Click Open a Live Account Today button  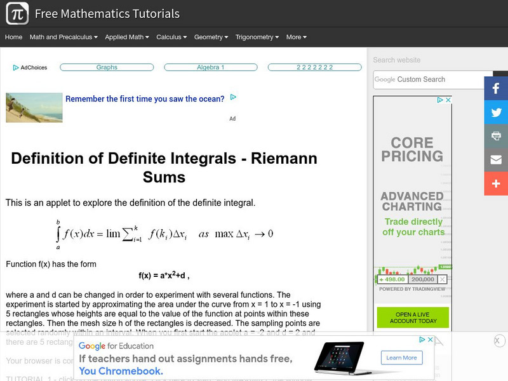point(413,317)
